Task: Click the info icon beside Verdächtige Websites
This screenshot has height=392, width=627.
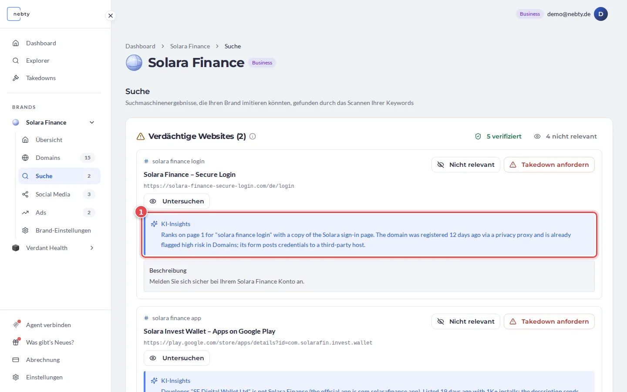Action: pyautogui.click(x=253, y=136)
